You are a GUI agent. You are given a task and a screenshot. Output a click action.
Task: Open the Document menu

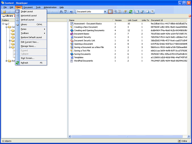[28, 7]
